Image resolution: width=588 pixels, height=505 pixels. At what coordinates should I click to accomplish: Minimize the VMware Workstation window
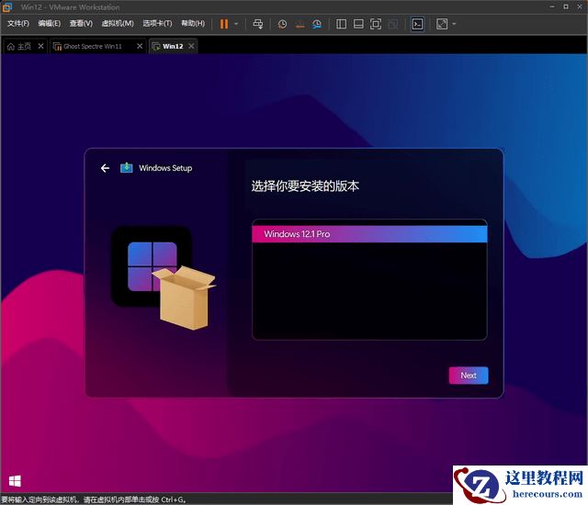coord(552,6)
